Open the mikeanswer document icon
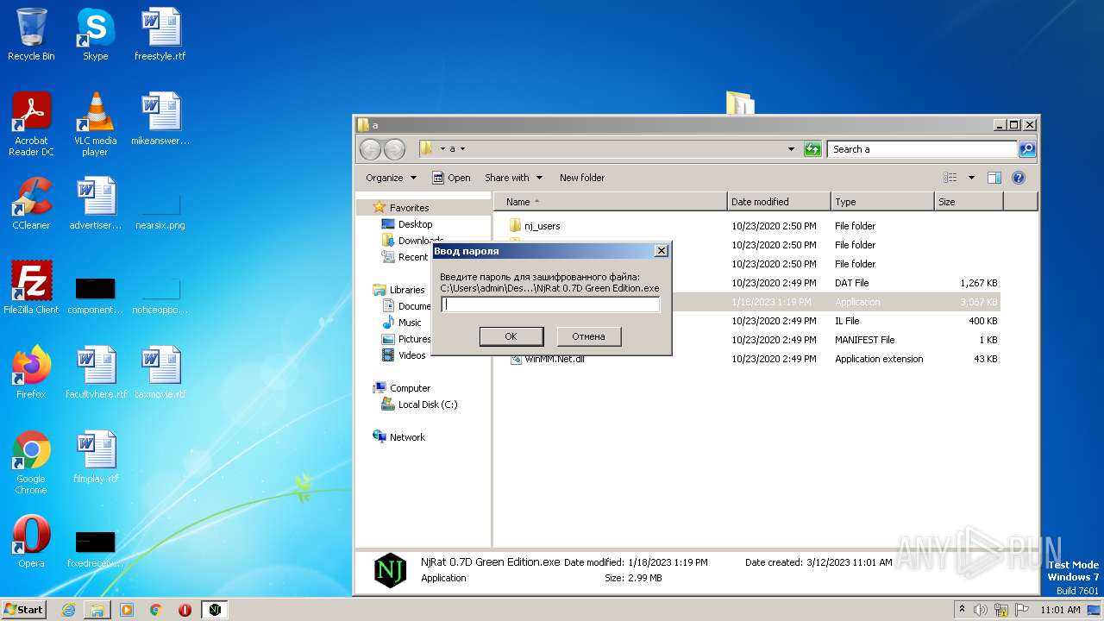The height and width of the screenshot is (621, 1104). pyautogui.click(x=160, y=119)
